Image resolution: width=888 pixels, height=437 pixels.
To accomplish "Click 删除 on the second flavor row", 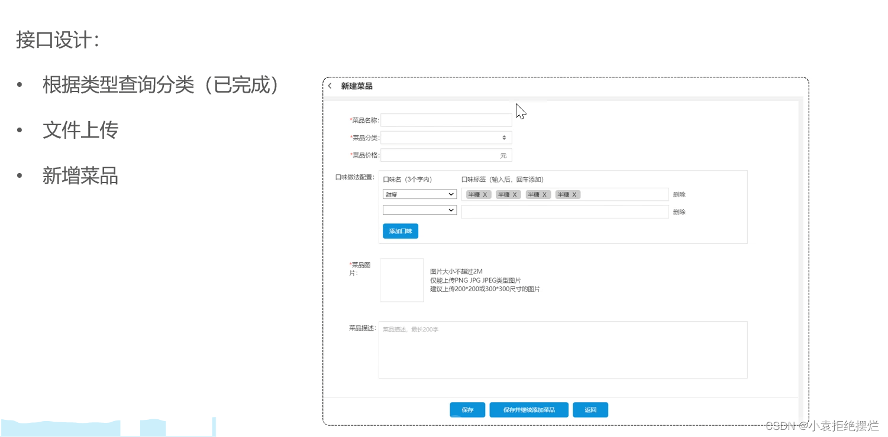I will [x=679, y=211].
